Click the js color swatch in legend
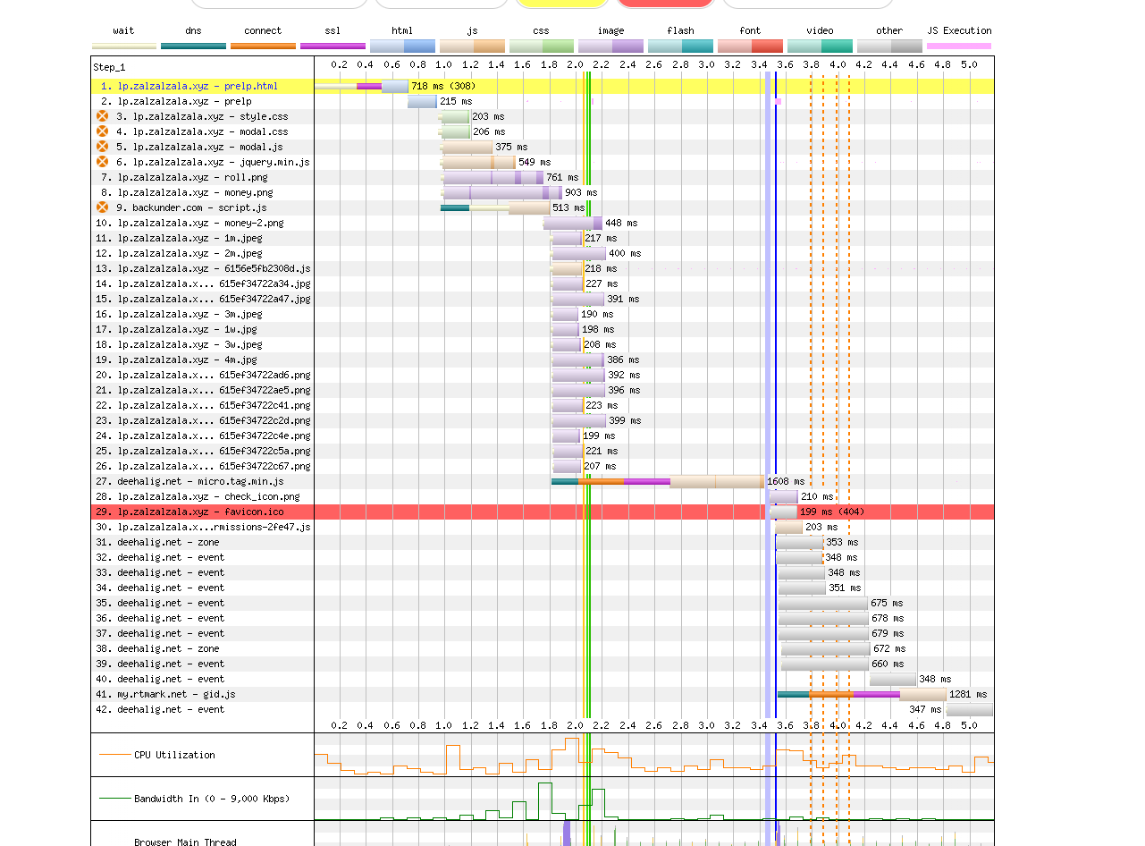Screen dimensions: 1145x846 coord(472,46)
